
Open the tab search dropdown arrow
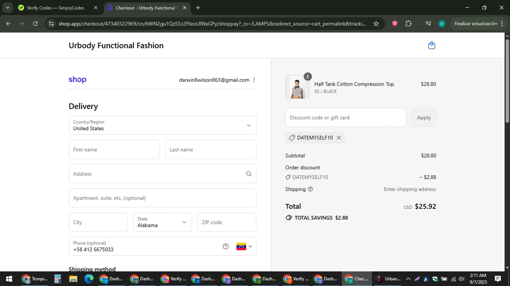point(7,8)
